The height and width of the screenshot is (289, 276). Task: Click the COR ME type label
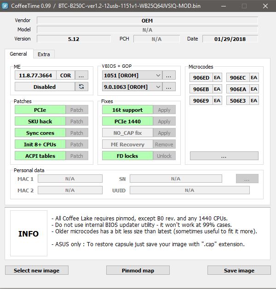click(x=66, y=75)
